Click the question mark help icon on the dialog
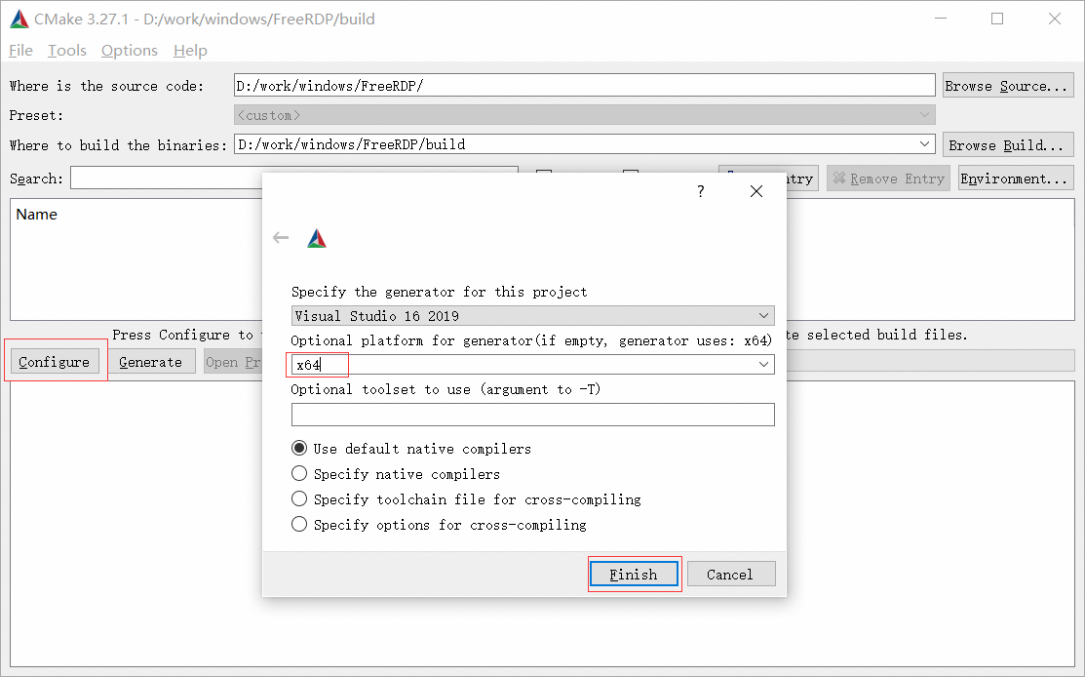Image resolution: width=1085 pixels, height=677 pixels. click(x=700, y=191)
